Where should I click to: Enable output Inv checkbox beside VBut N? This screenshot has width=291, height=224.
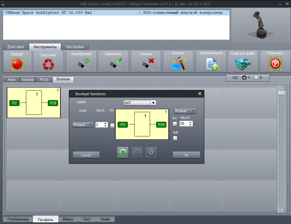pos(175,124)
